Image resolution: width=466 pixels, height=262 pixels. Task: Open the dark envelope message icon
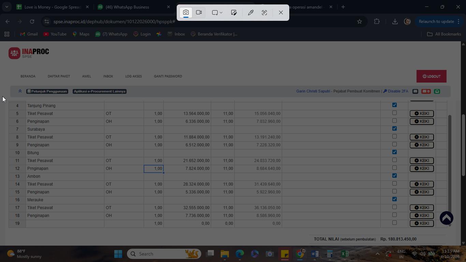pos(415,91)
